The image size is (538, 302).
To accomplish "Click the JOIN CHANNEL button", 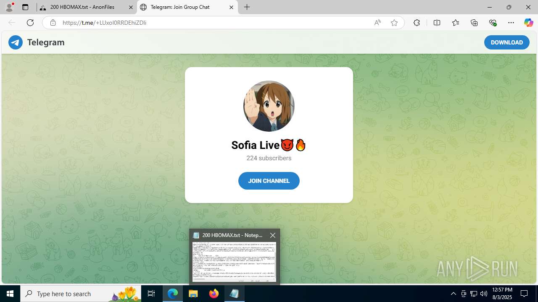I will [x=269, y=181].
